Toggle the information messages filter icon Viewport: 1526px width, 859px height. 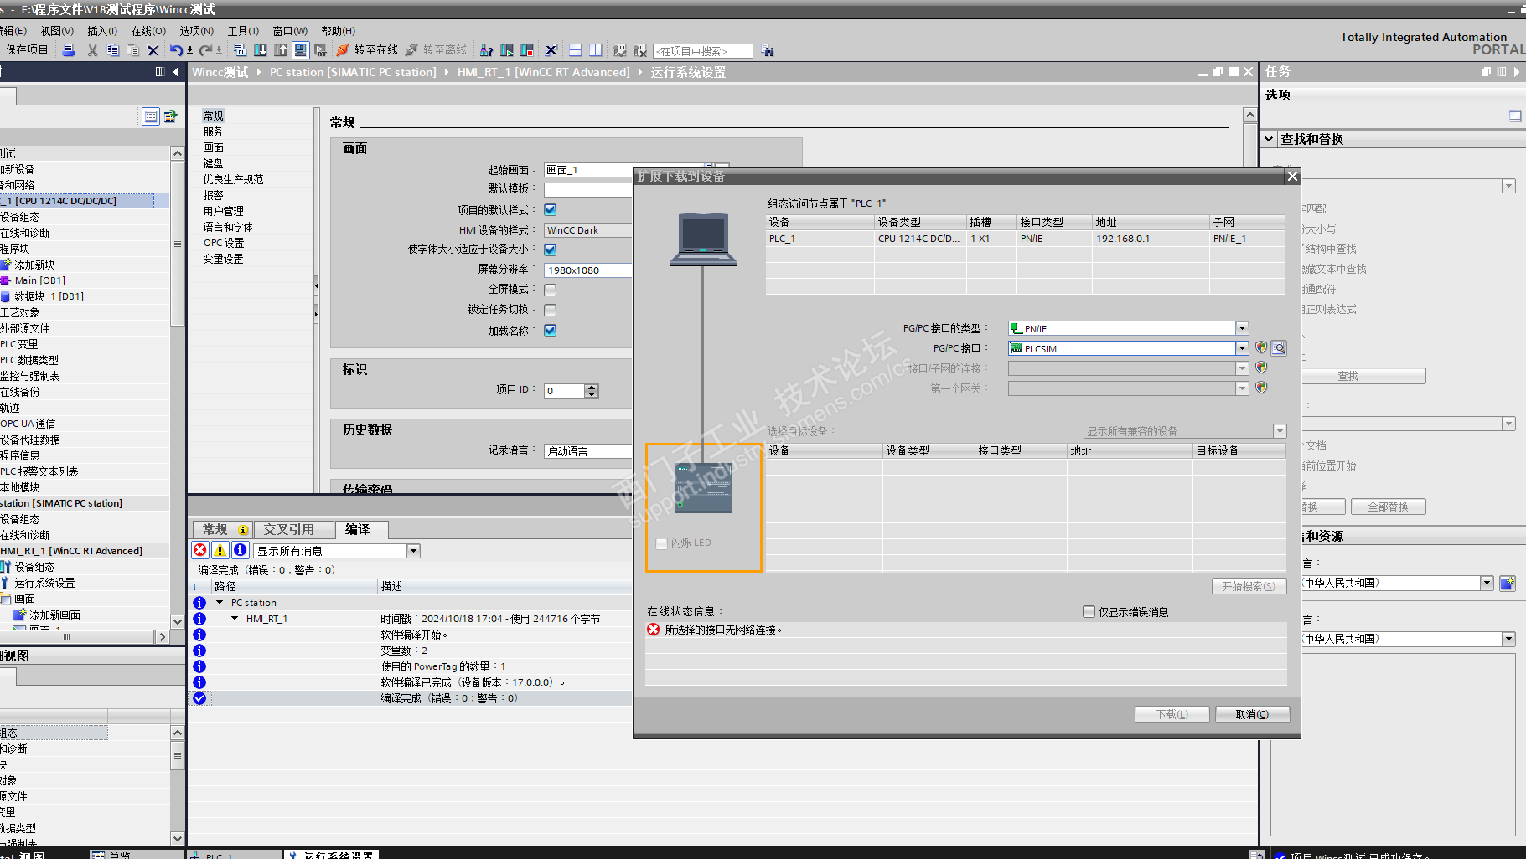point(240,550)
